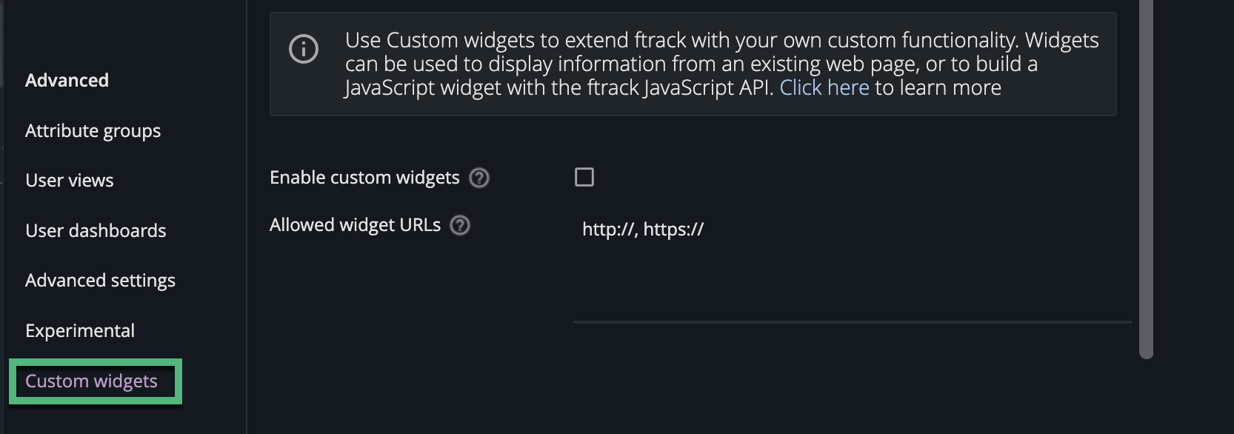
Task: Click the Allowed widget URLs label
Action: pyautogui.click(x=355, y=224)
